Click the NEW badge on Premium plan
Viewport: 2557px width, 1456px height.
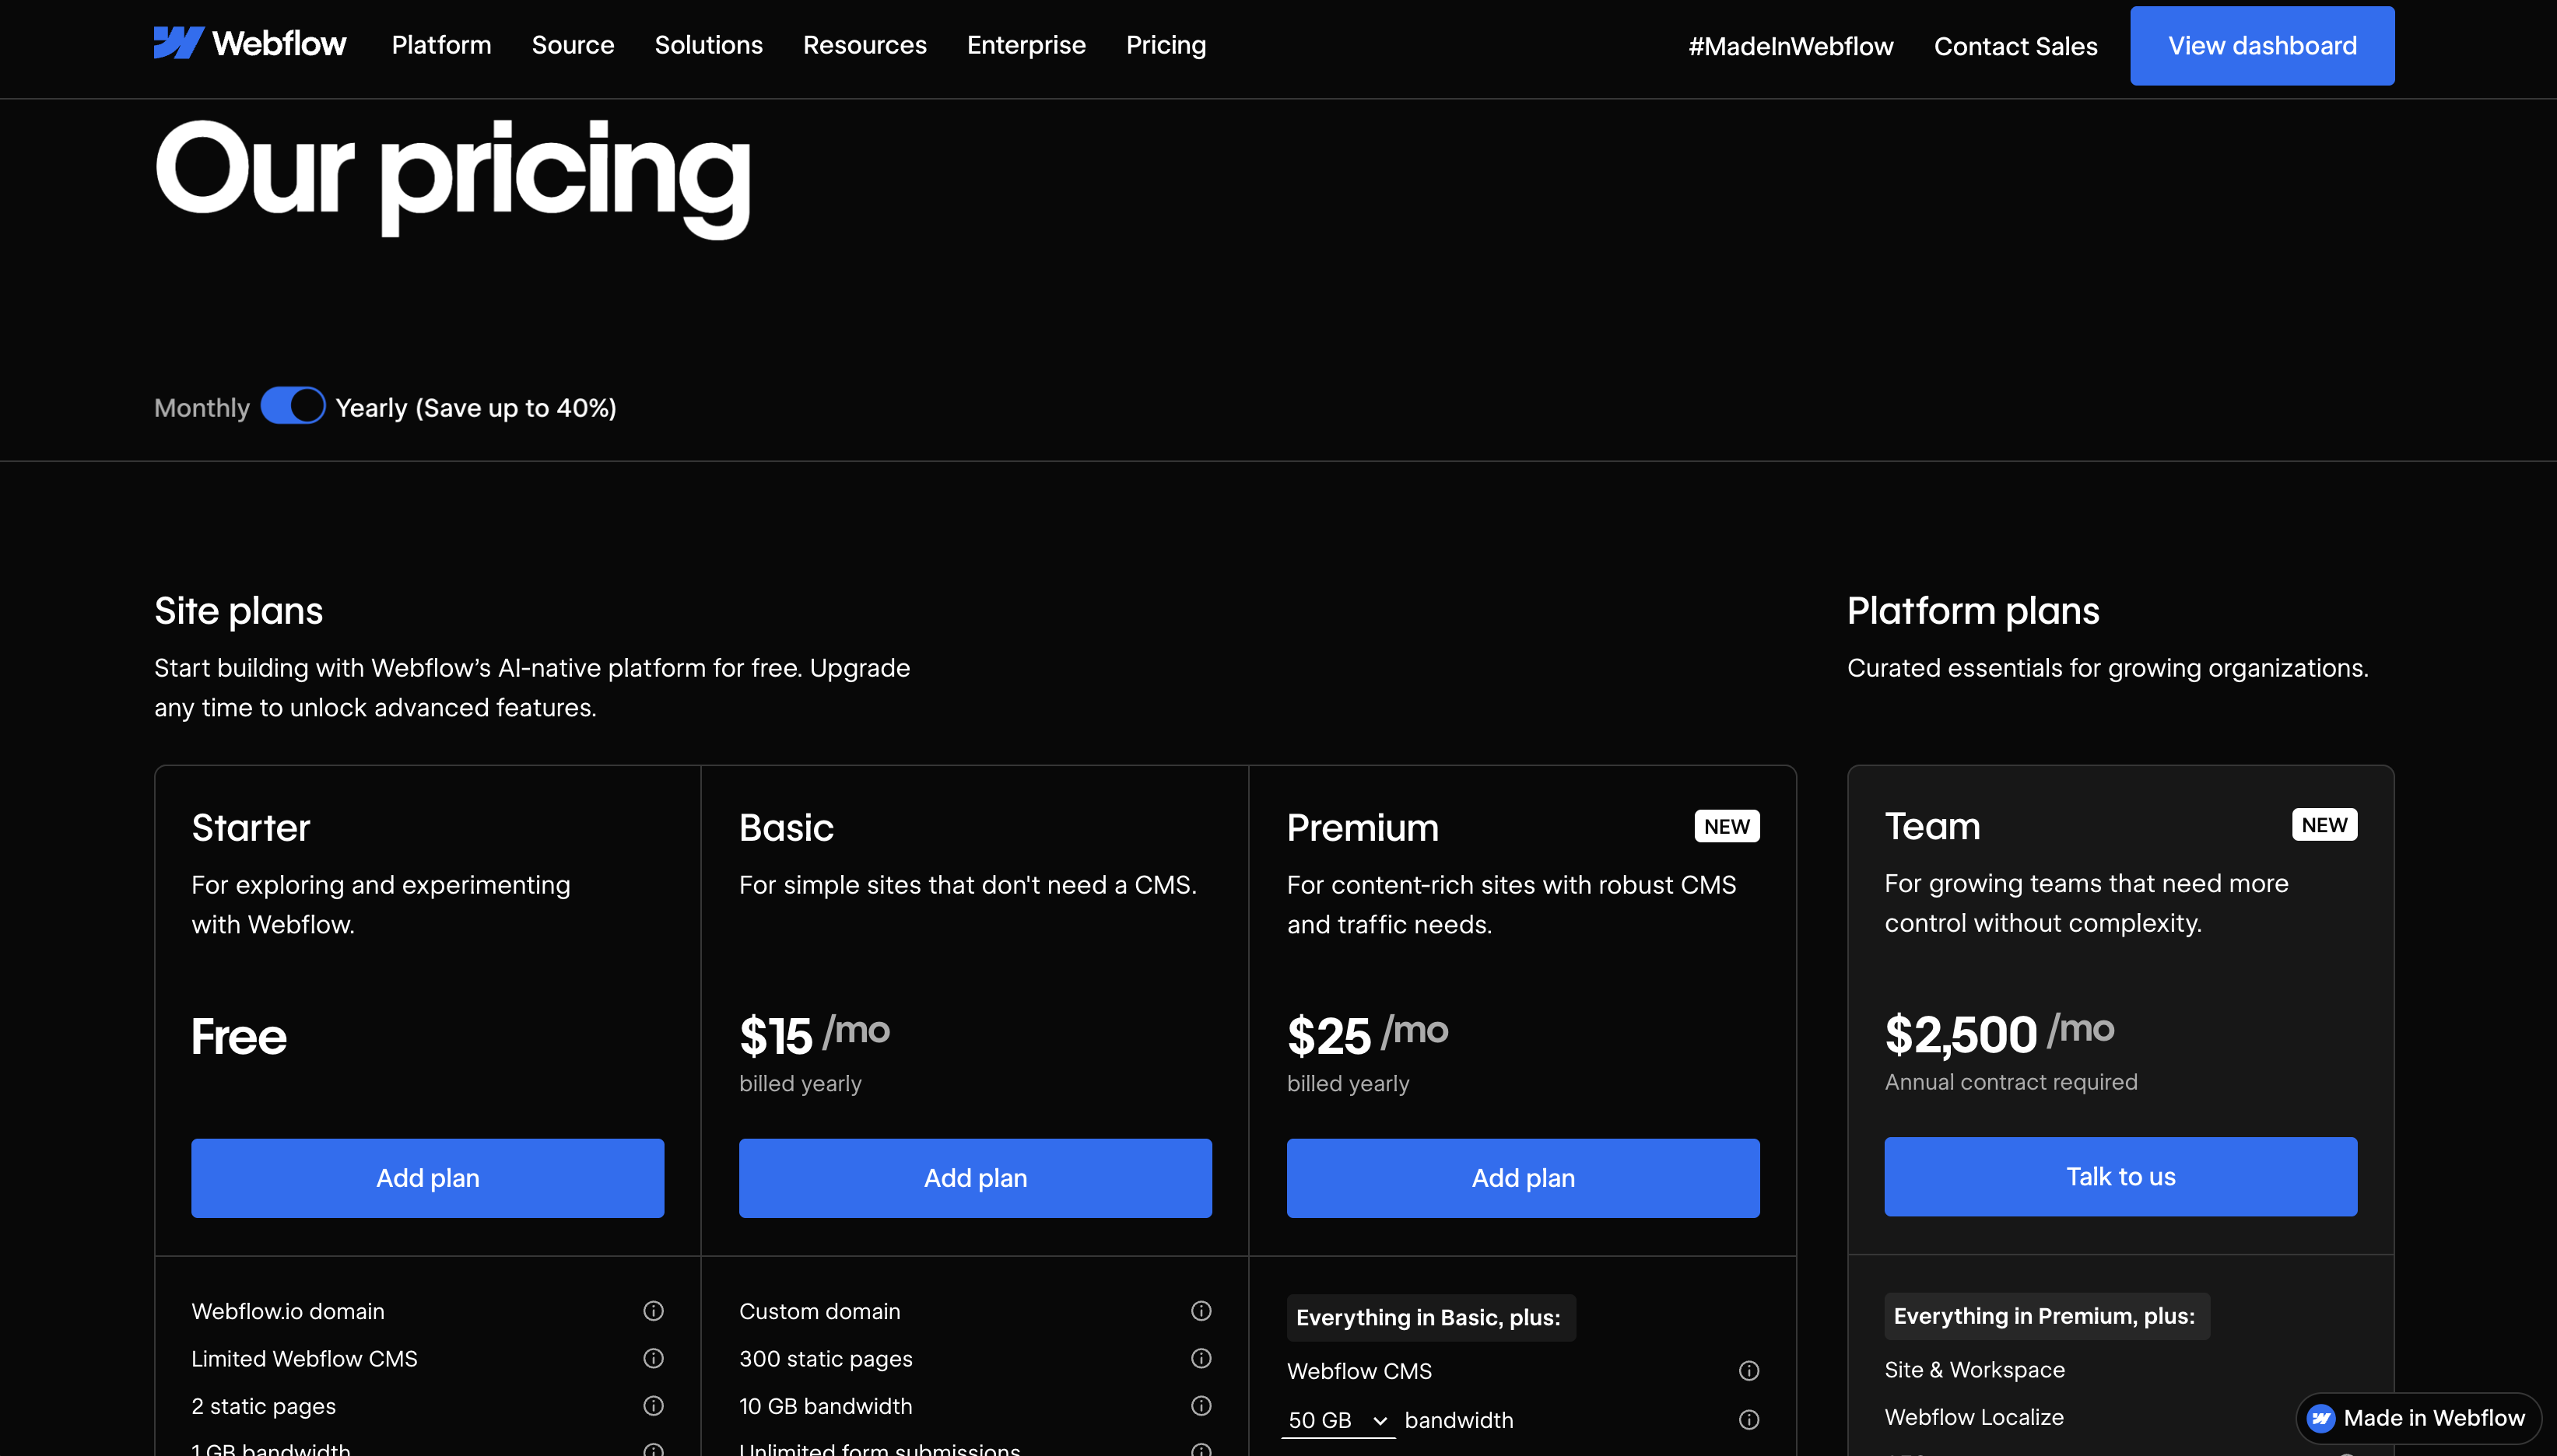click(x=1727, y=827)
